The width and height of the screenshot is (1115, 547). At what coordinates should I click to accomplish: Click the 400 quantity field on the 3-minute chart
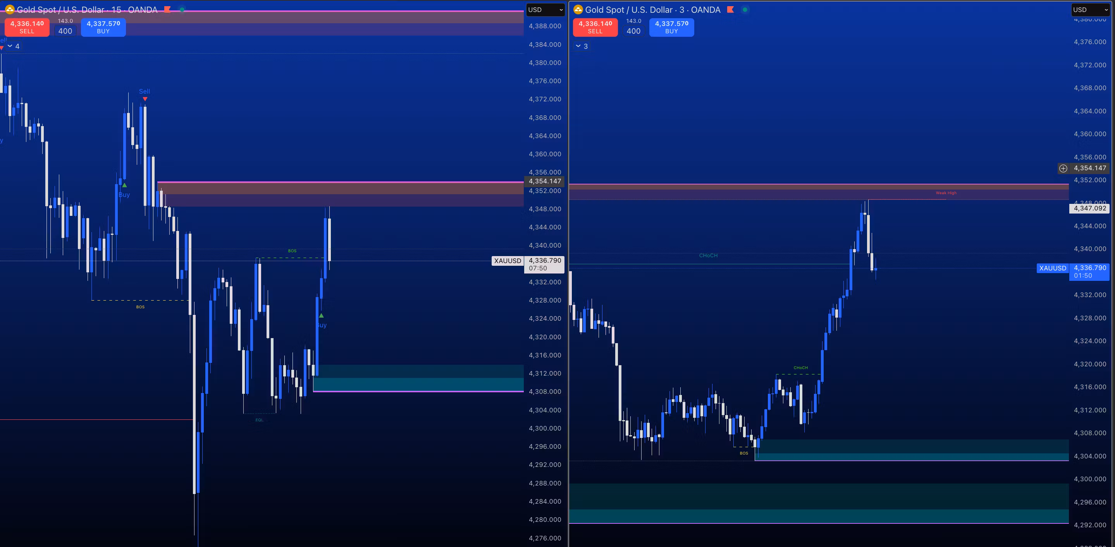634,31
